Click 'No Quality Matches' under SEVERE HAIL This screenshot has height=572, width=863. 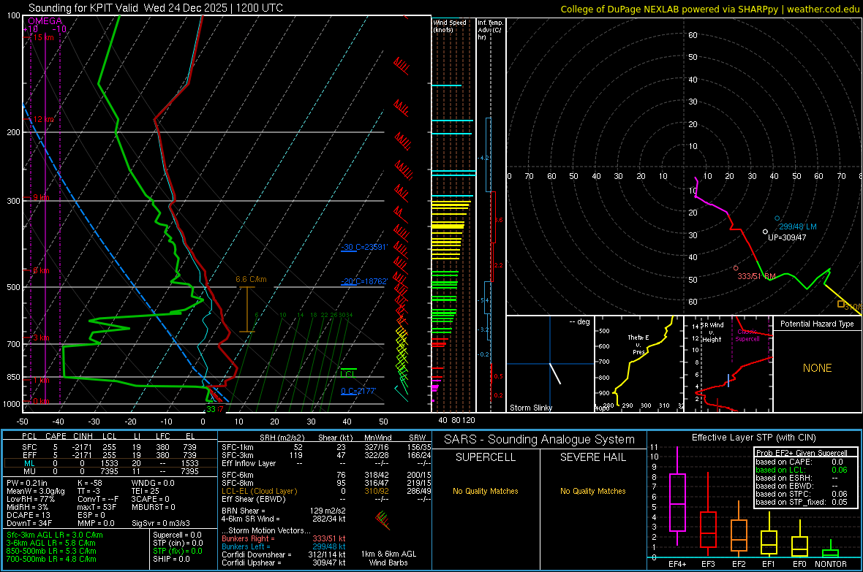tap(592, 491)
